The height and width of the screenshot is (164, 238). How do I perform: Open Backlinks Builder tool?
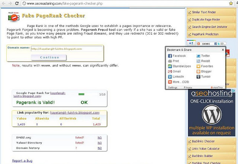[212, 156]
